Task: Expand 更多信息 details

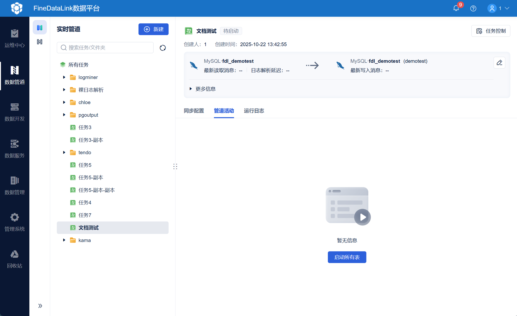Action: click(203, 89)
